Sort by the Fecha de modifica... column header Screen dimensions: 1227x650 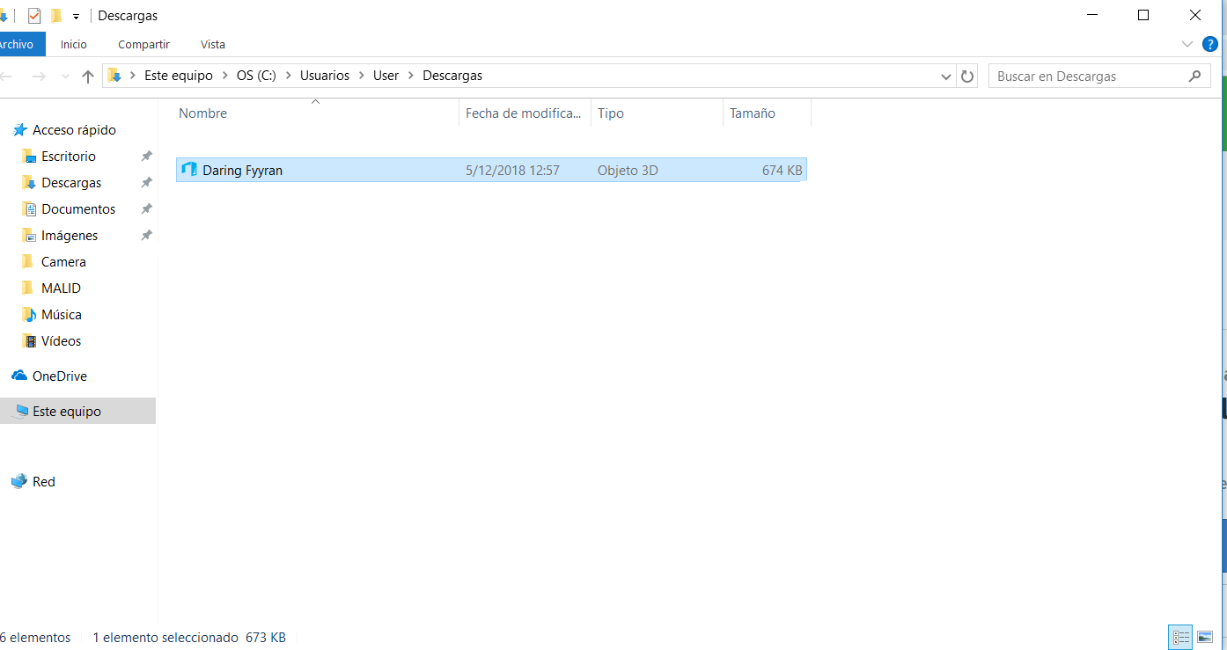[525, 113]
